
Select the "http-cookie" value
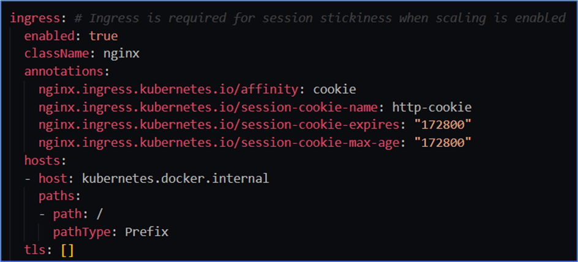click(x=432, y=108)
